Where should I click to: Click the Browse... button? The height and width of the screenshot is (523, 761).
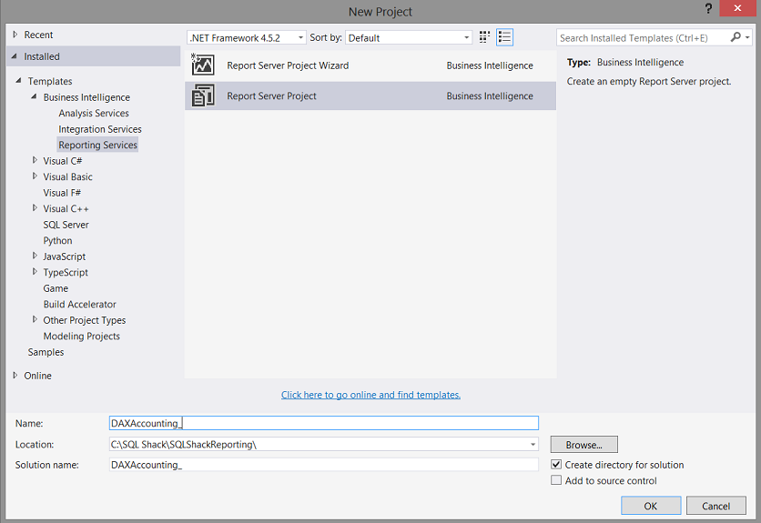point(583,445)
